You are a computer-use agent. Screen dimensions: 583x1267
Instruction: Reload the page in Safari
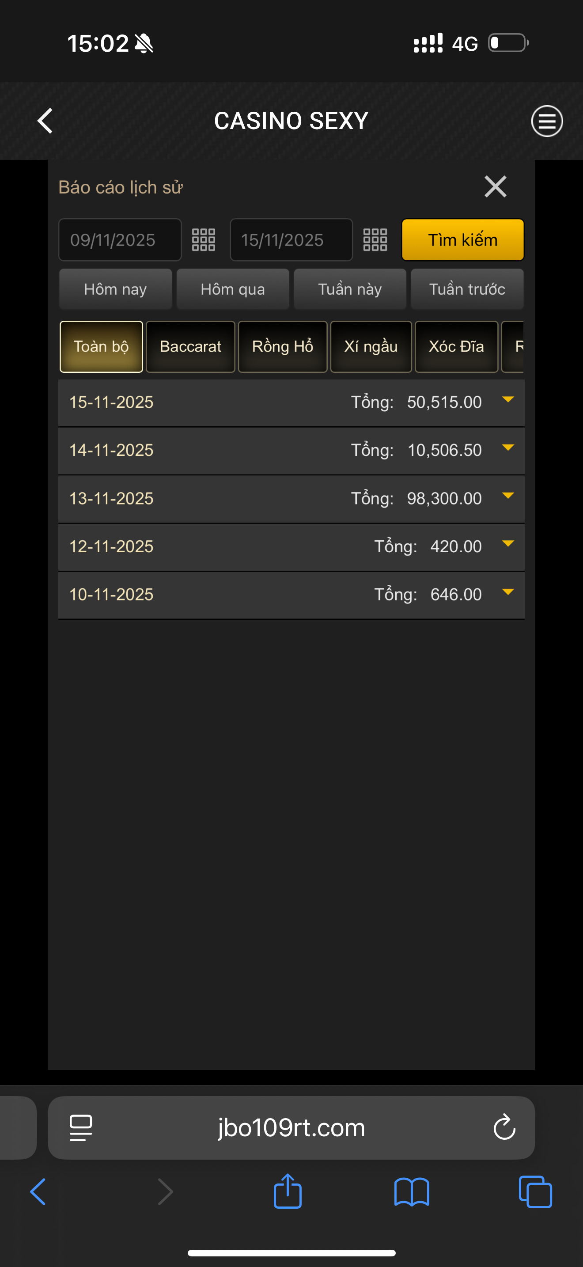pos(504,1127)
